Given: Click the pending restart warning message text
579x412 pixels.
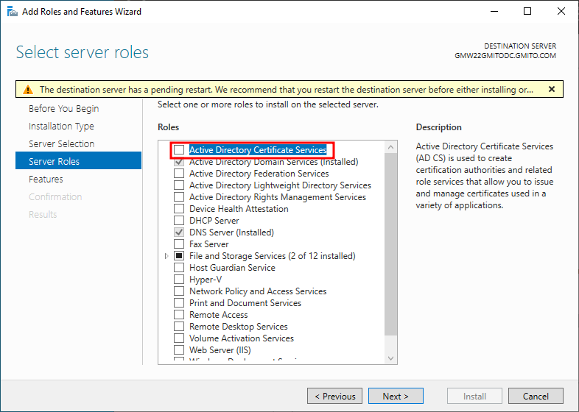Looking at the screenshot, I should [286, 90].
